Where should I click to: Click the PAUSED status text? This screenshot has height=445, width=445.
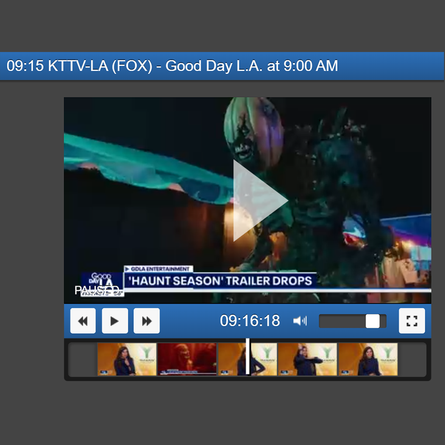point(97,290)
